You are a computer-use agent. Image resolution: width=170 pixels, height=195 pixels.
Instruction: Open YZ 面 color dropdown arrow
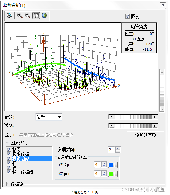(116, 165)
